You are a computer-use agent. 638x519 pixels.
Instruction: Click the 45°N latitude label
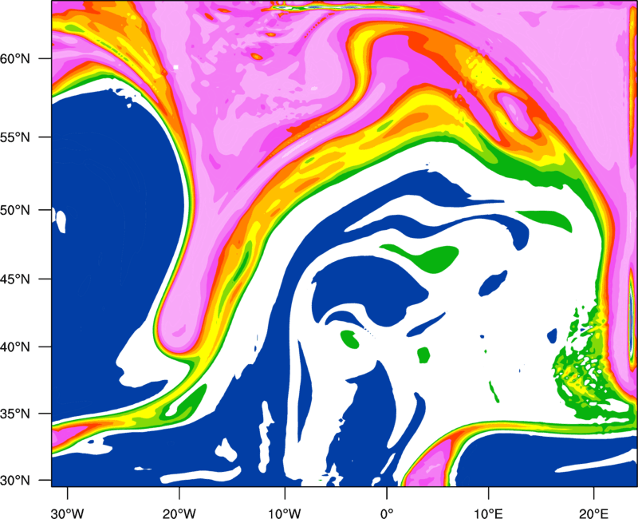click(x=15, y=279)
